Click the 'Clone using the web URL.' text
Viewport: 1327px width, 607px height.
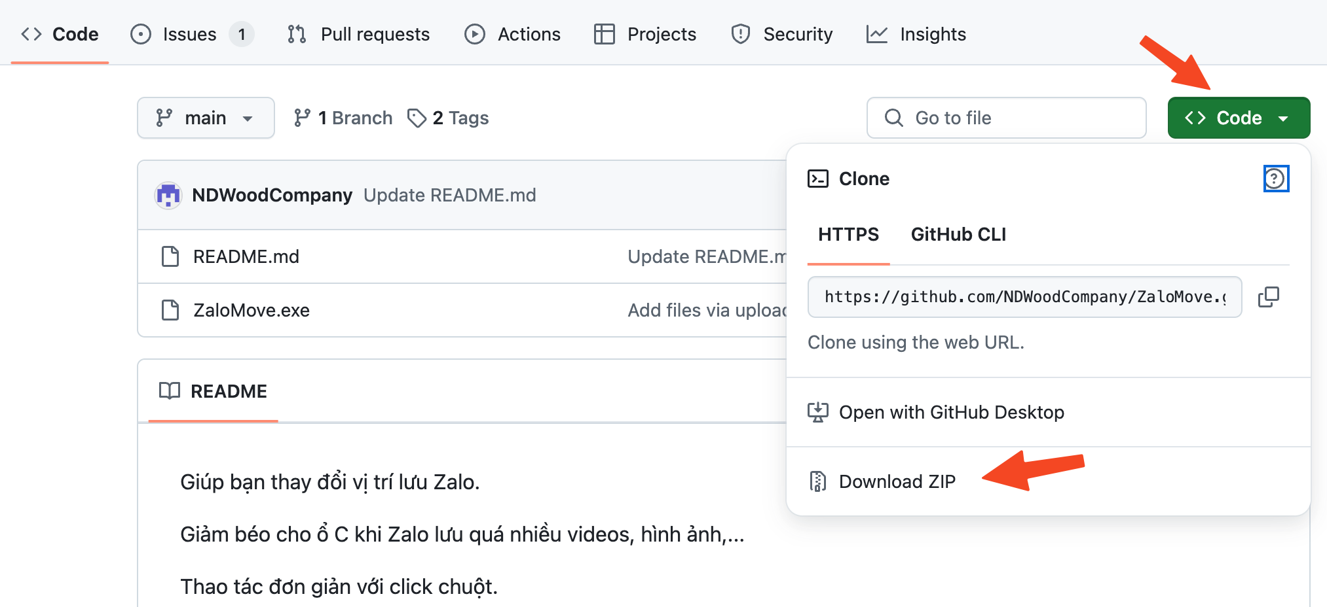point(916,342)
